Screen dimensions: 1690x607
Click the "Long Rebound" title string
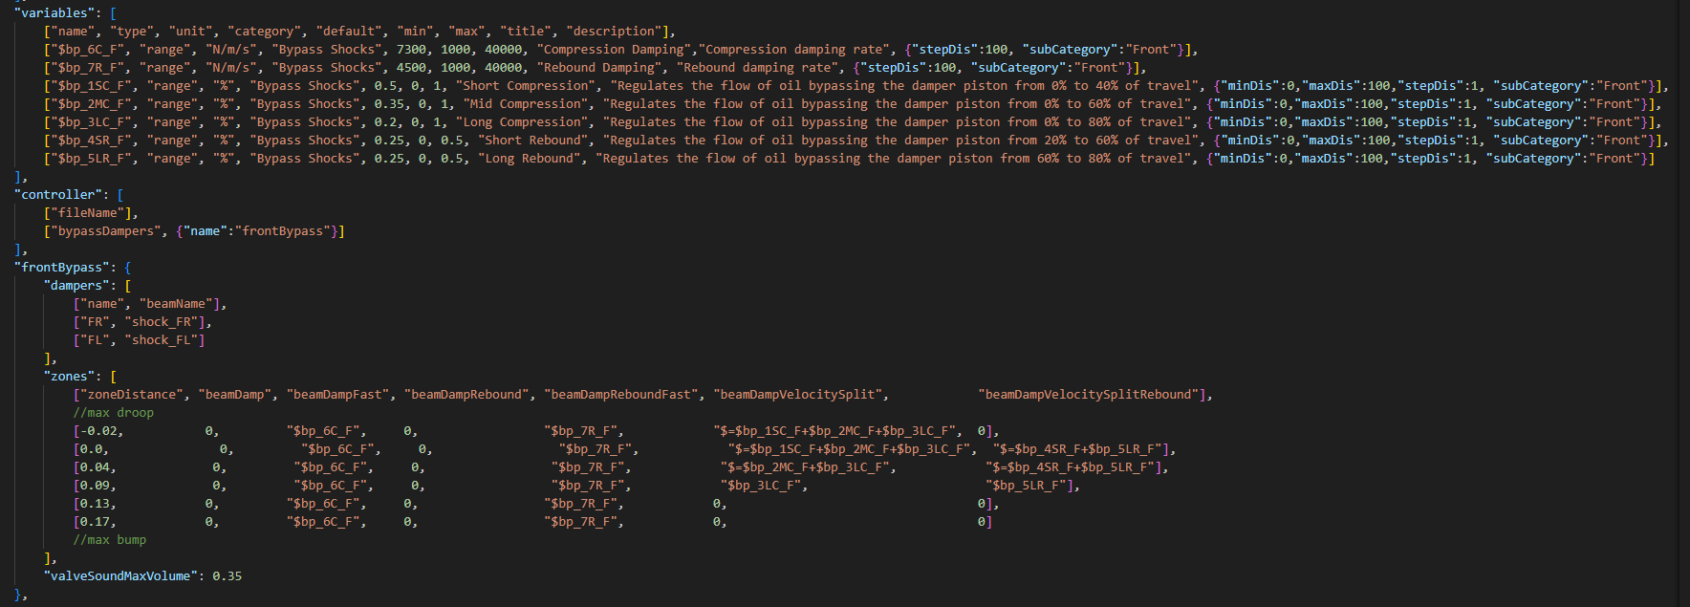[530, 158]
